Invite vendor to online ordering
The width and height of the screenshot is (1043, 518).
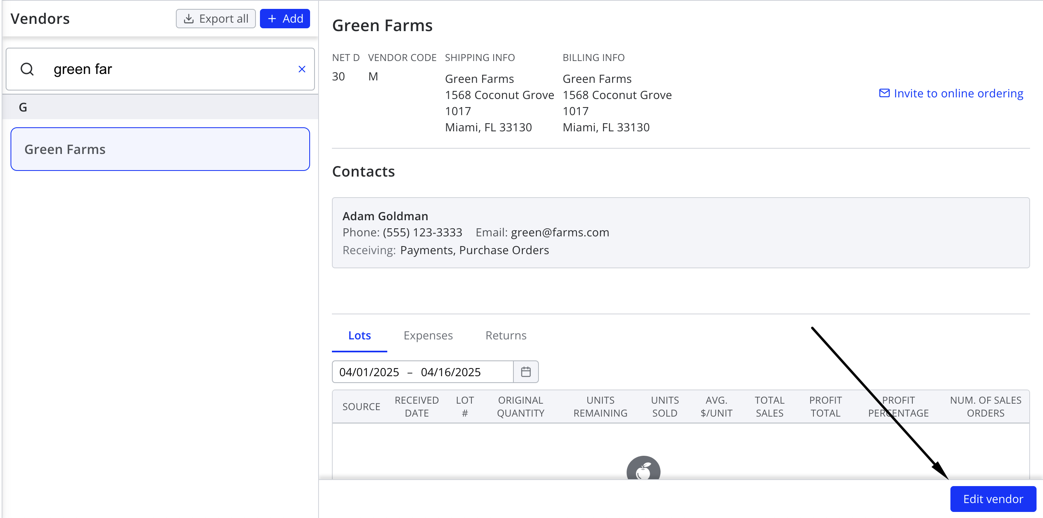pos(951,93)
